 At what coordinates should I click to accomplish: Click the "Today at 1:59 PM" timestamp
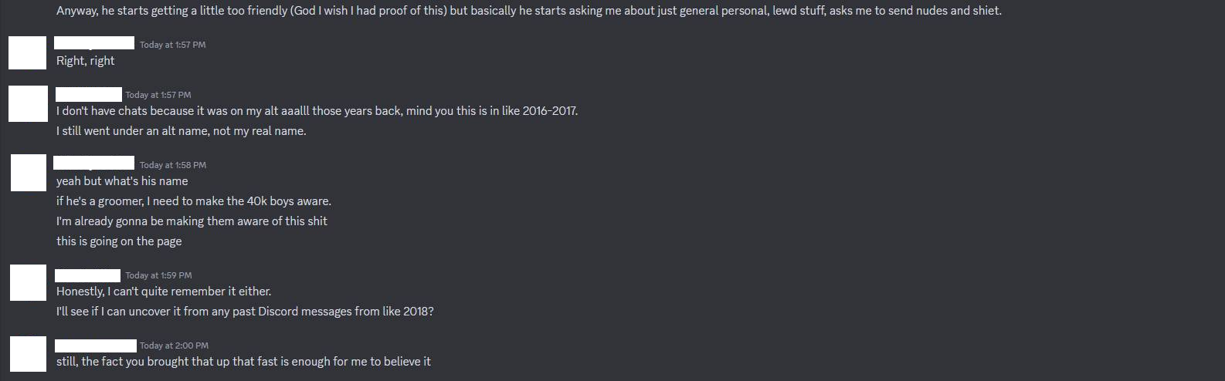[158, 275]
